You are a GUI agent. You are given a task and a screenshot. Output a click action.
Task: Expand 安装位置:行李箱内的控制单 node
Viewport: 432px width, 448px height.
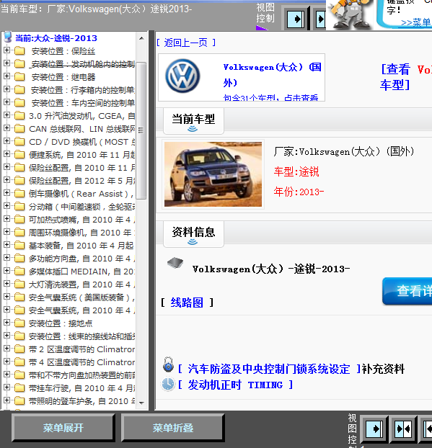(6, 89)
